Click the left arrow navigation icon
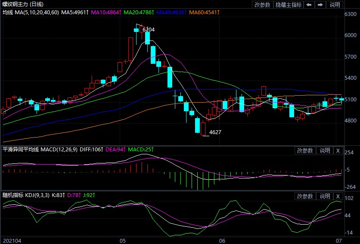Screen dimensions: 360x244 pyautogui.click(x=309, y=5)
